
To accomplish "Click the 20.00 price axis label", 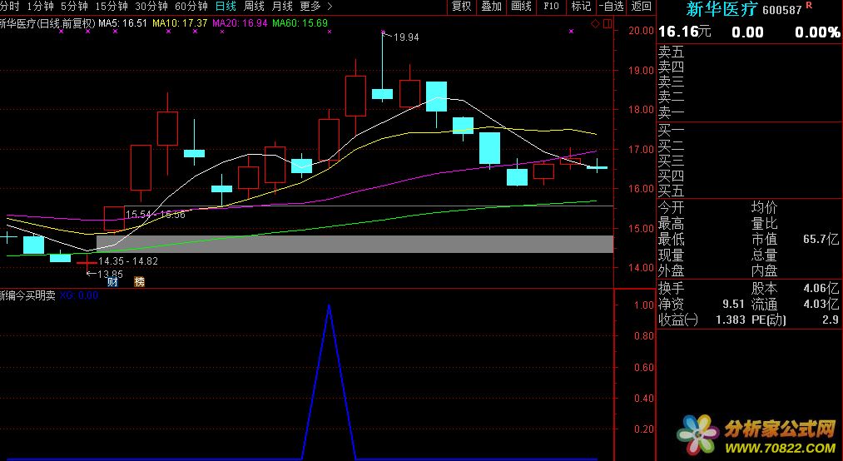I will pos(641,31).
